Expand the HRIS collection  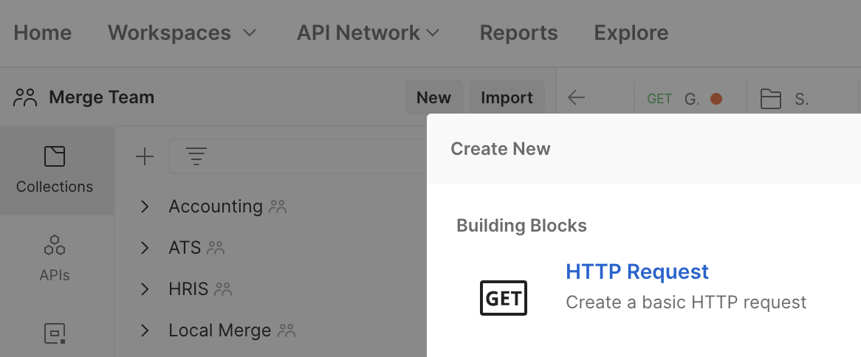pos(145,289)
